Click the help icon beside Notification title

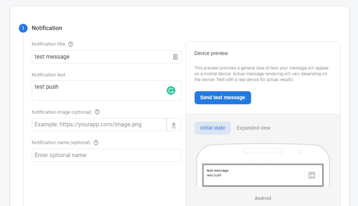click(x=71, y=44)
